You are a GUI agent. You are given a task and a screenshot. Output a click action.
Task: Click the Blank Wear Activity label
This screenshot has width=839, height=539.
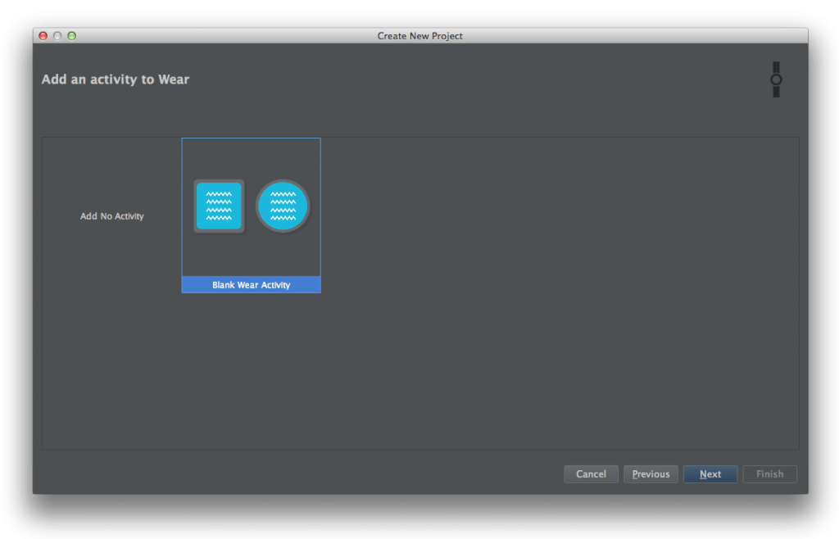click(x=251, y=285)
